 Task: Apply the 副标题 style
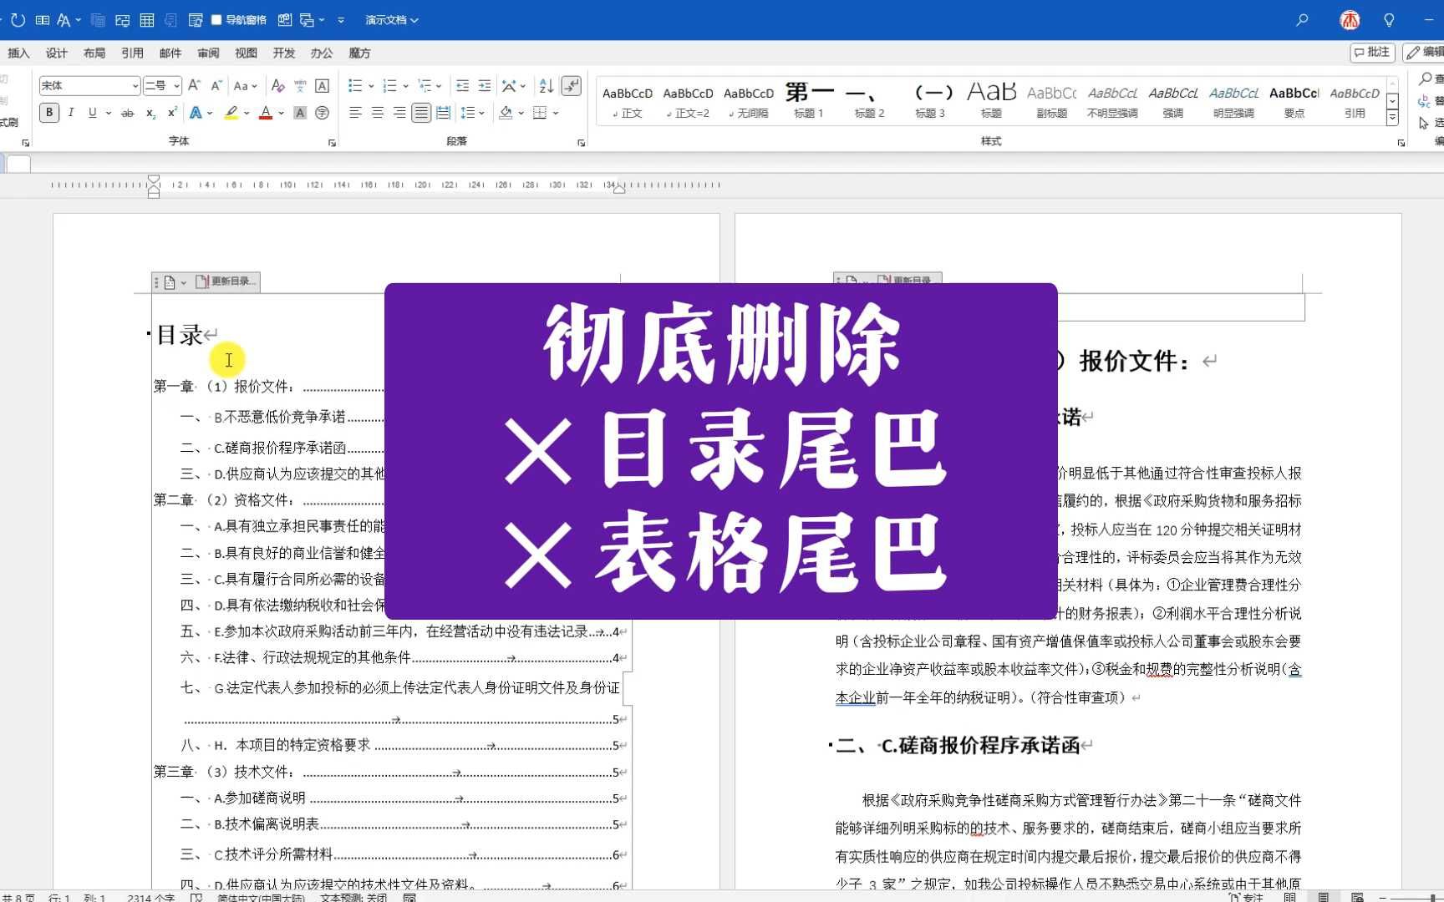tap(1051, 102)
